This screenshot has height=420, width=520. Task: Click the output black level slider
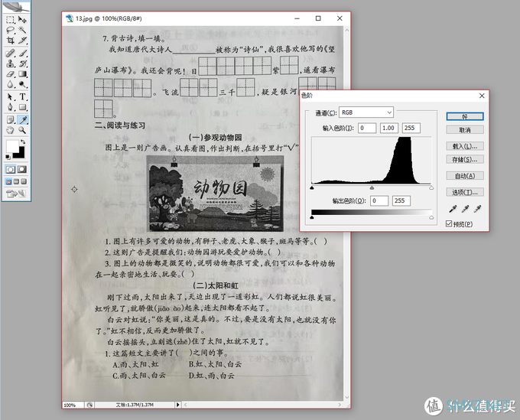coord(312,217)
